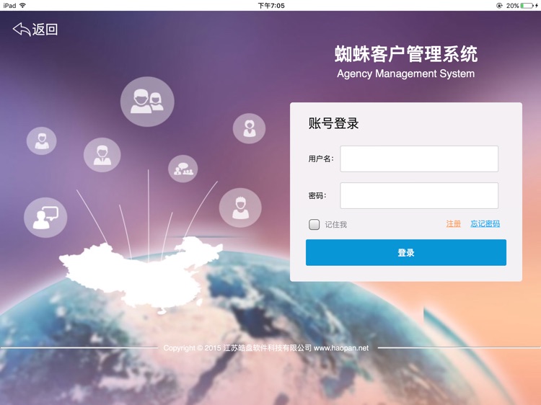
Task: Focus the 用户名 input field
Action: (x=419, y=159)
